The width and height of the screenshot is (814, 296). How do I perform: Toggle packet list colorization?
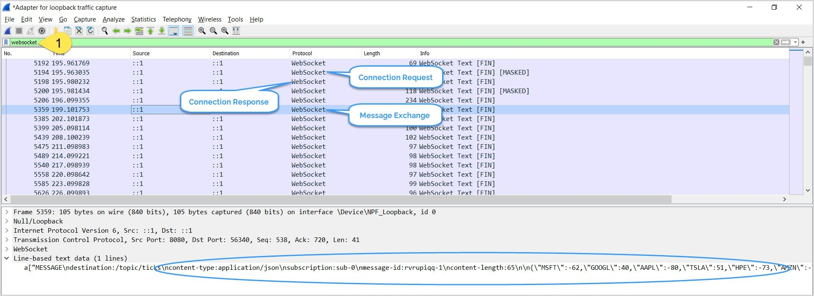188,31
